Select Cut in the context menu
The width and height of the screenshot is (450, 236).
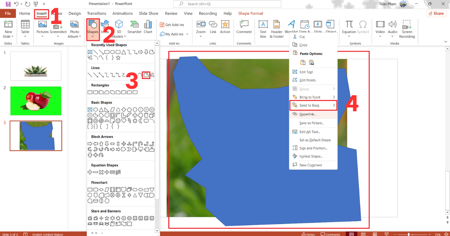point(313,37)
